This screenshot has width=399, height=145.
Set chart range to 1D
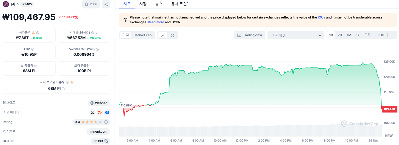[x=331, y=35]
